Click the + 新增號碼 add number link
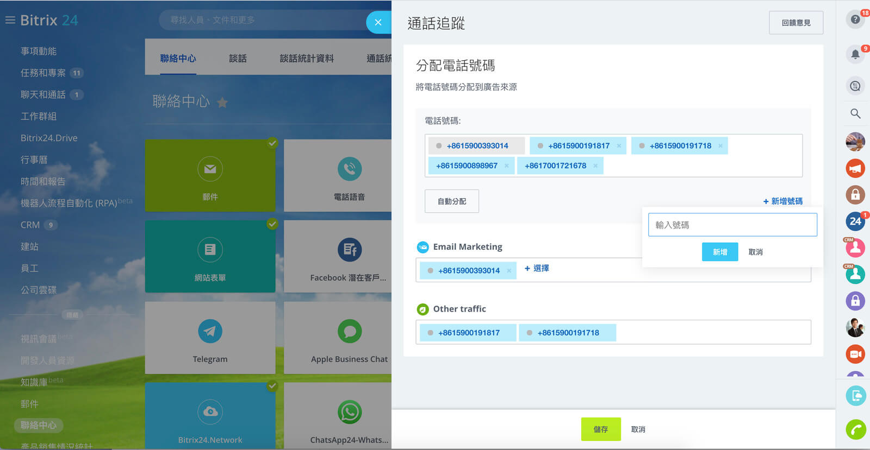Viewport: 870px width, 450px height. (783, 201)
